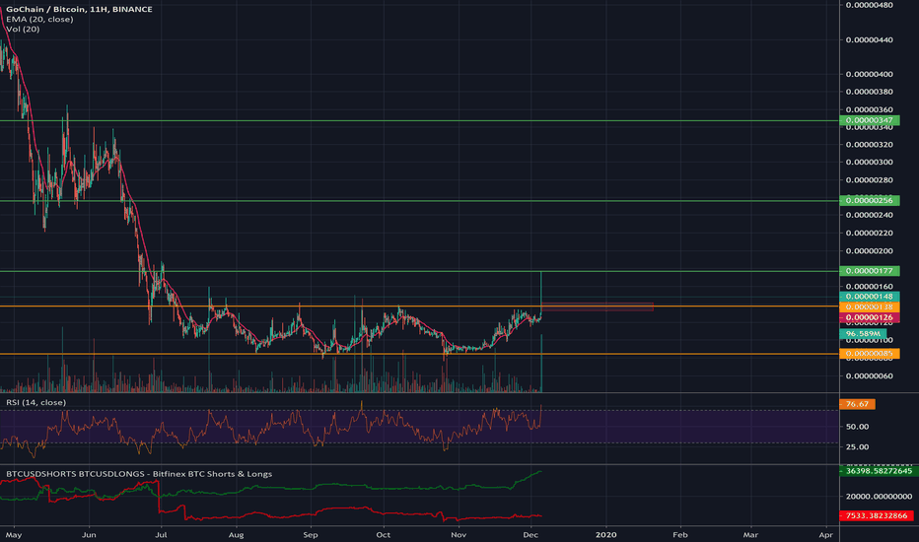
Task: Click Feb on the time axis
Action: pyautogui.click(x=679, y=534)
